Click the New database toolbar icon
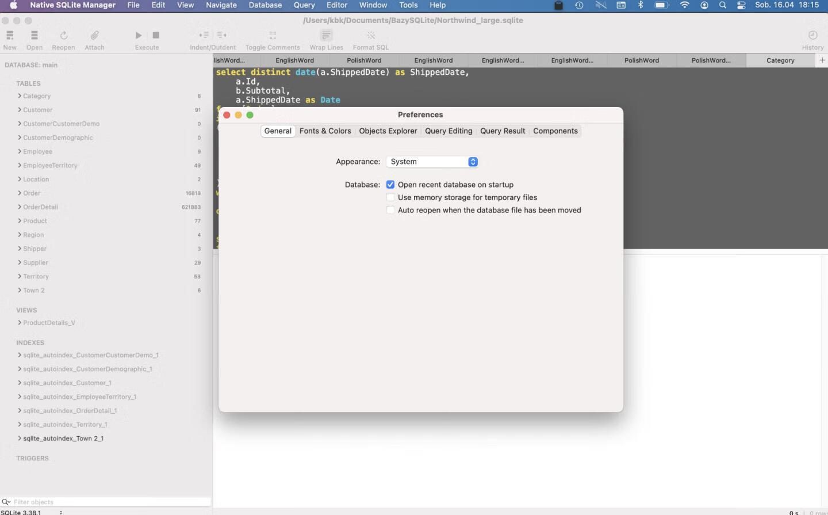Viewport: 828px width, 515px height. coord(10,36)
